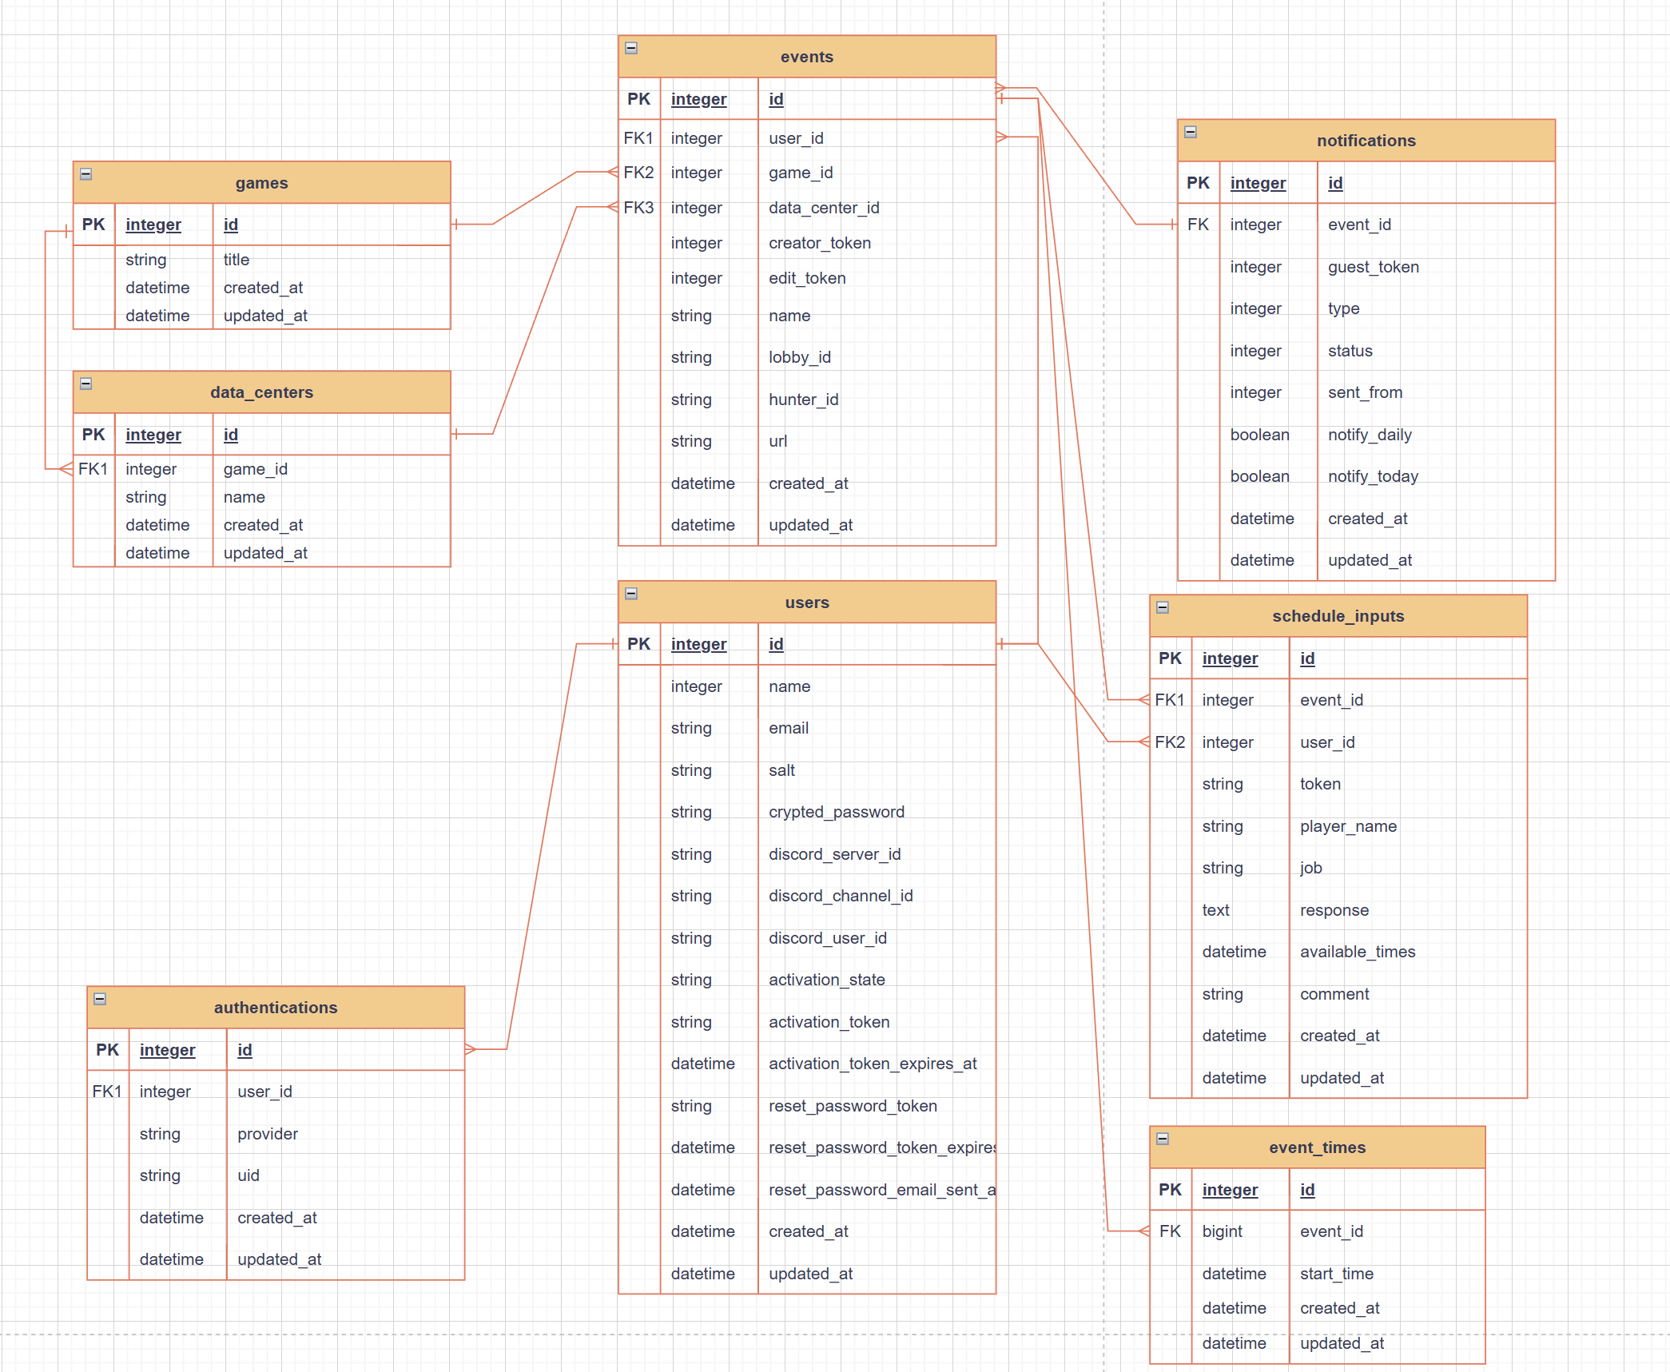Select available_times row in schedule_inputs
1670x1372 pixels.
pos(1357,952)
